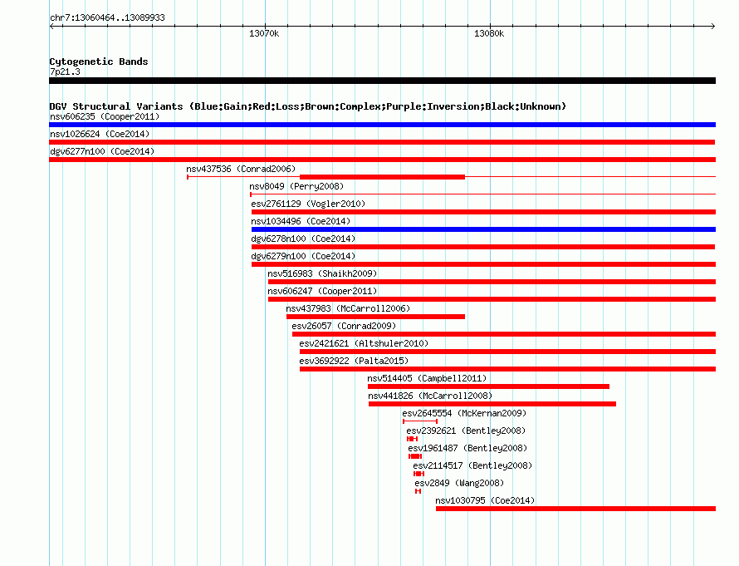Click the thin red esv2645554 span glyph
The width and height of the screenshot is (739, 566).
(420, 421)
